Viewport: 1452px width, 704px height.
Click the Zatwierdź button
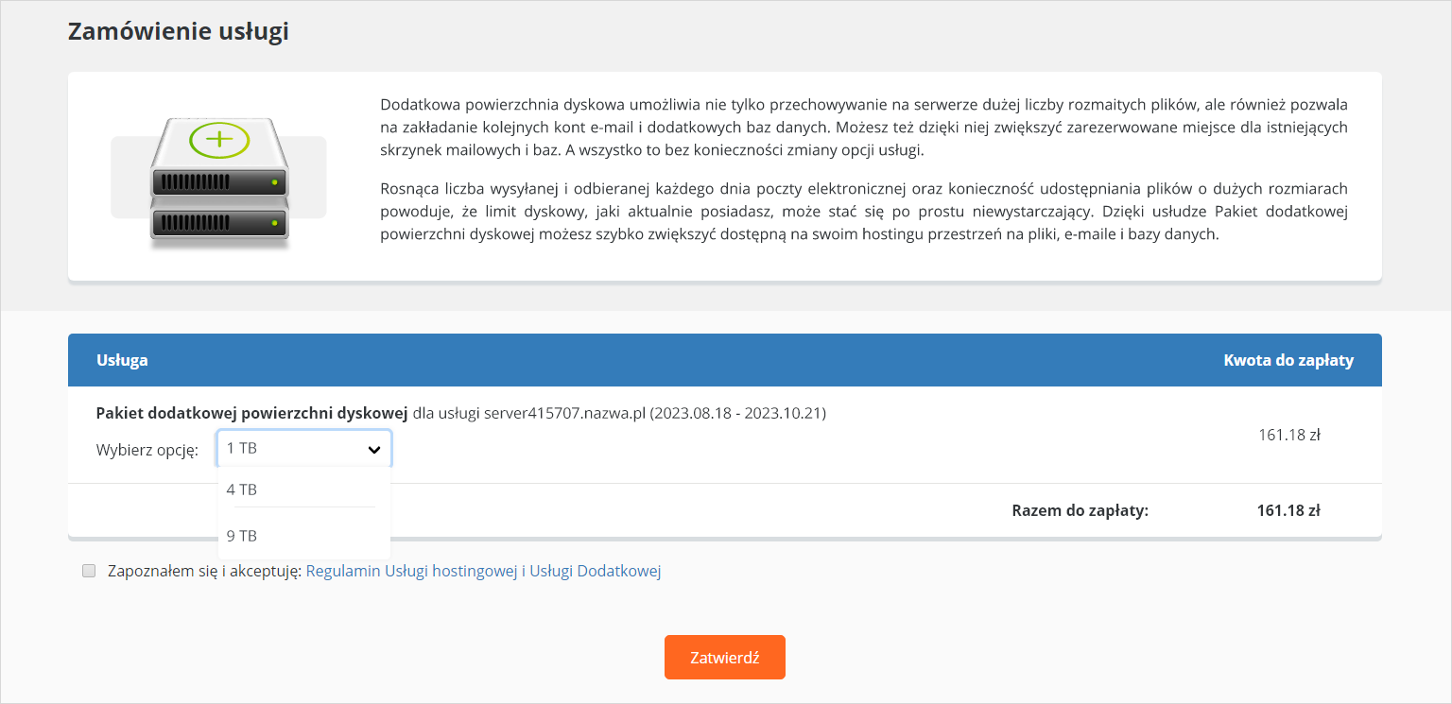click(725, 657)
